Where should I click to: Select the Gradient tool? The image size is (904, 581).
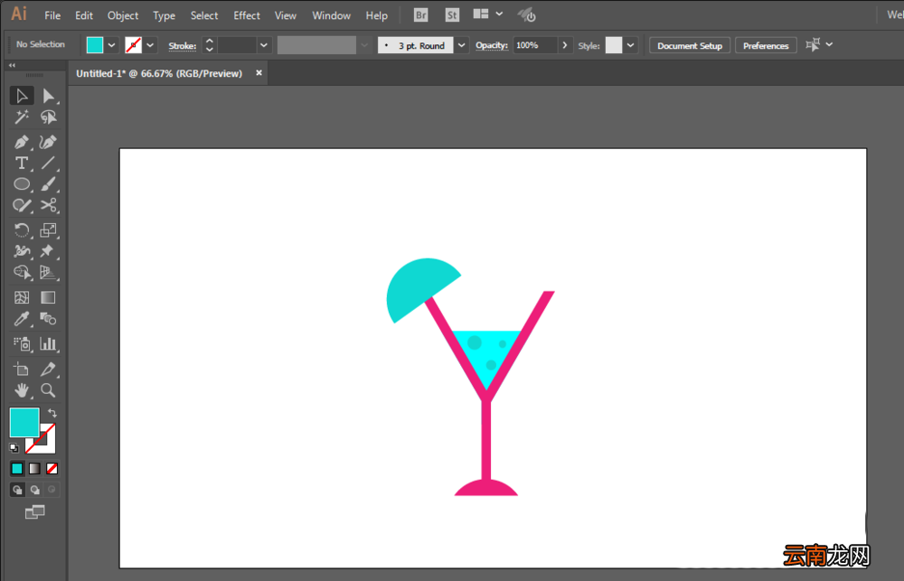(x=49, y=297)
